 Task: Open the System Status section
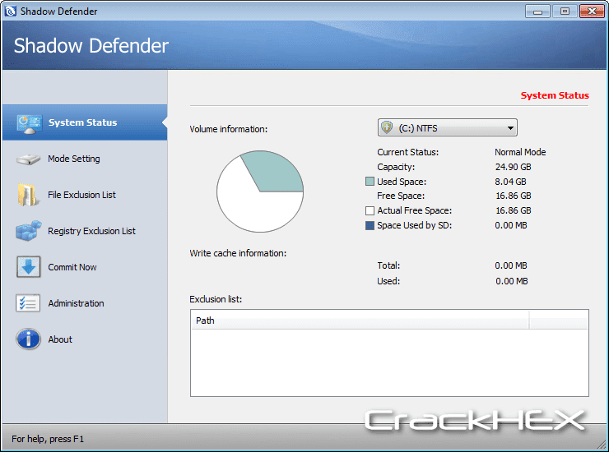85,122
